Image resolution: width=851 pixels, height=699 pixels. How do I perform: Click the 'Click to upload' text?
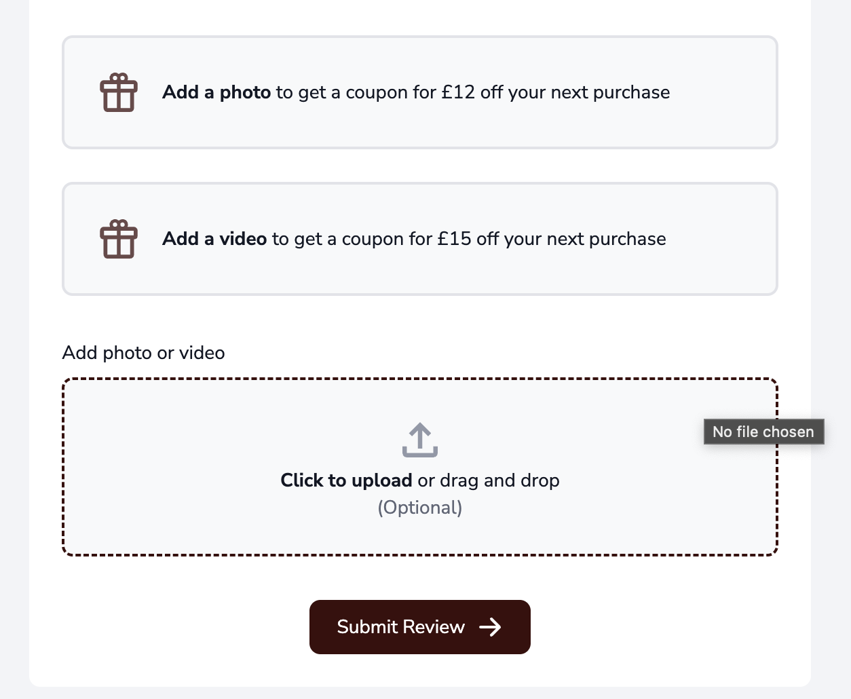tap(346, 480)
